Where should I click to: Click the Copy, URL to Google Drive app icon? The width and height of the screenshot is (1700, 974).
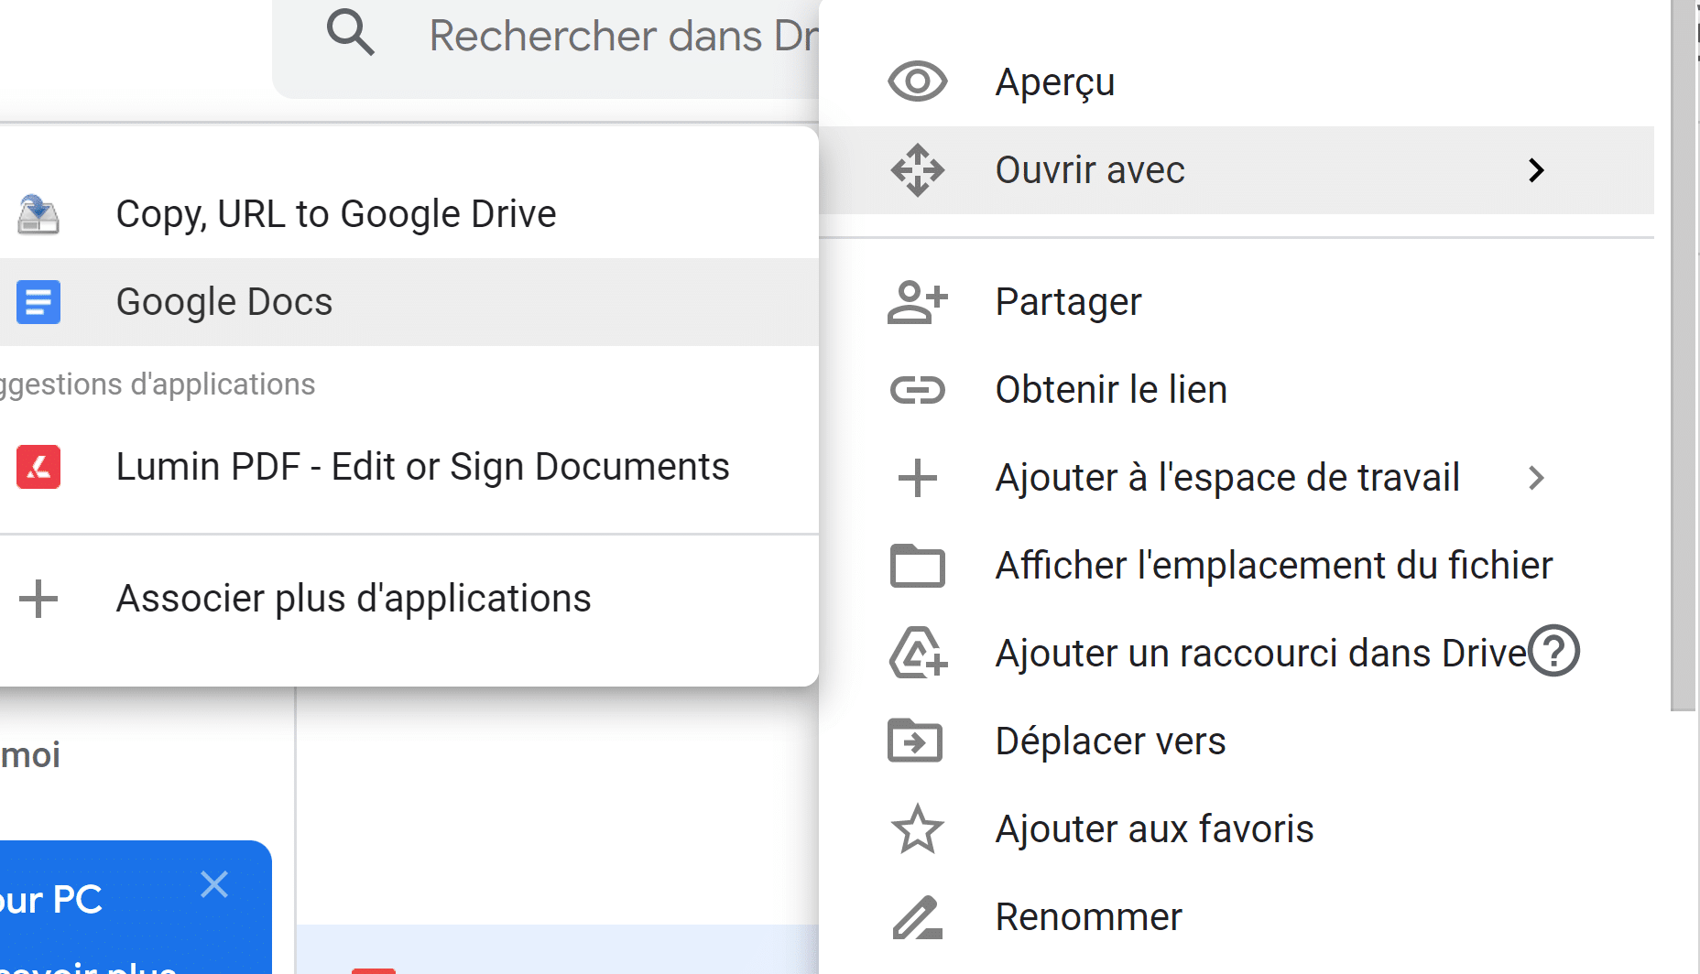point(38,214)
